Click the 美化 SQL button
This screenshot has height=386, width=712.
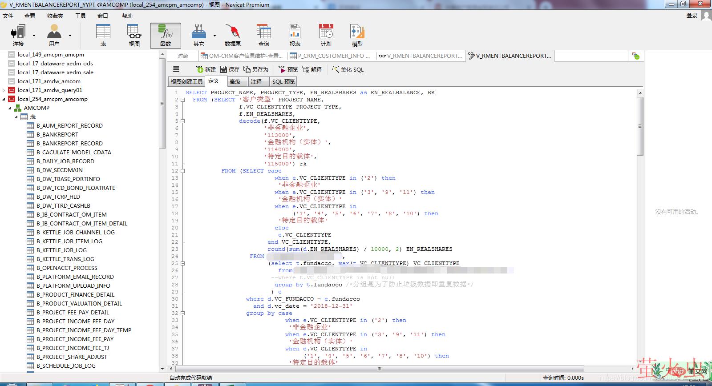pyautogui.click(x=348, y=69)
